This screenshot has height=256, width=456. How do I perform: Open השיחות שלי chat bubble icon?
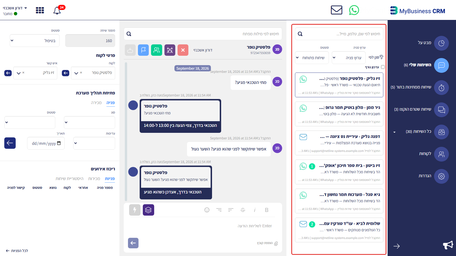(441, 65)
